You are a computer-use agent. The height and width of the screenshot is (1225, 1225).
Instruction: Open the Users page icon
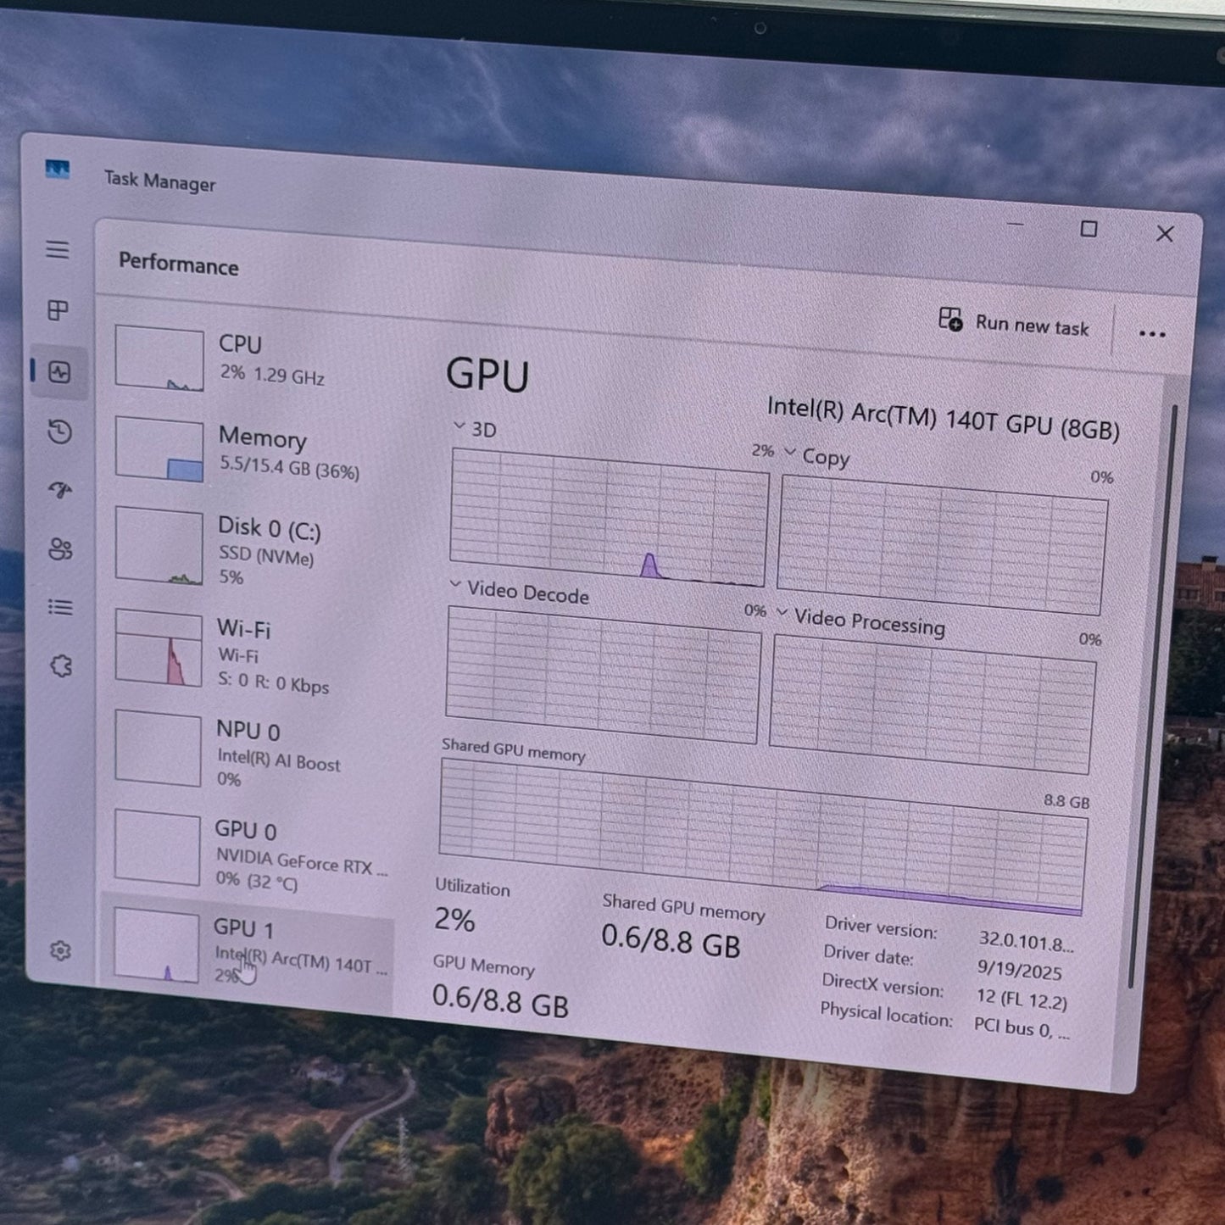click(x=60, y=549)
